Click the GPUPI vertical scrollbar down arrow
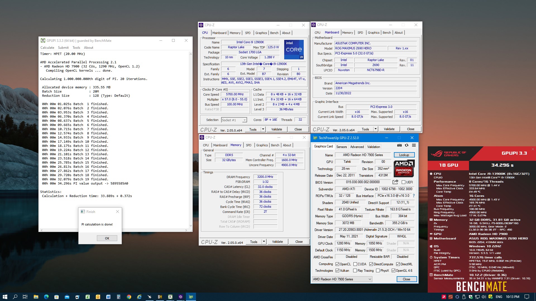 pyautogui.click(x=191, y=226)
